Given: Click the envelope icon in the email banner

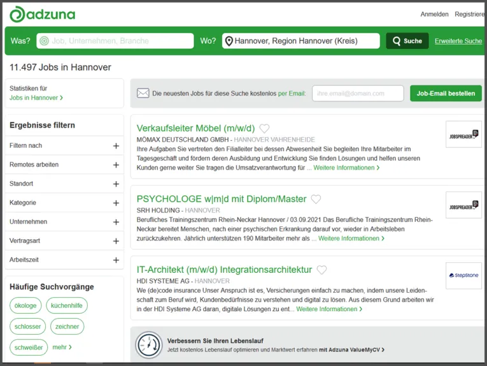Looking at the screenshot, I should 143,93.
